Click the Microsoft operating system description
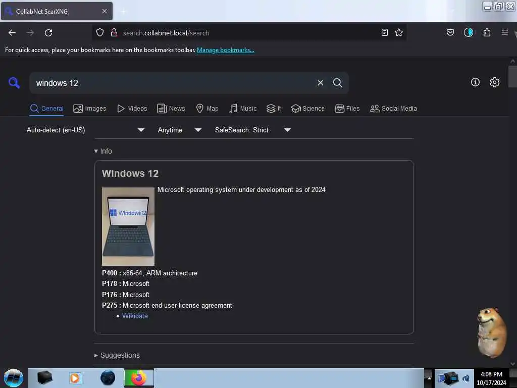The height and width of the screenshot is (388, 517). 241,190
